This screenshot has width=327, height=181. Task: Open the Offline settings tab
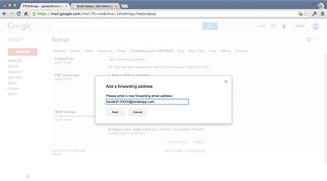[x=226, y=51]
